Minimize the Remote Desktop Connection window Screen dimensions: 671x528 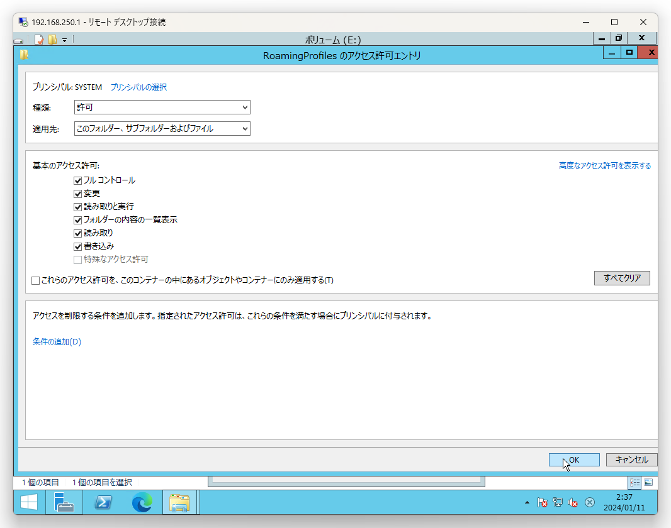coord(586,22)
